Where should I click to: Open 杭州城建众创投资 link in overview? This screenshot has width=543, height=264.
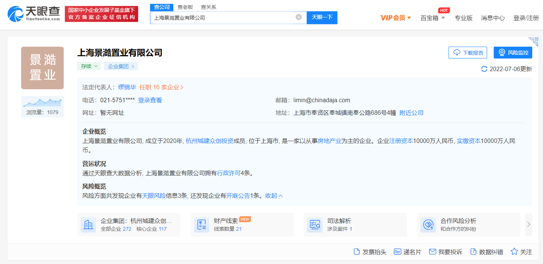coord(209,141)
